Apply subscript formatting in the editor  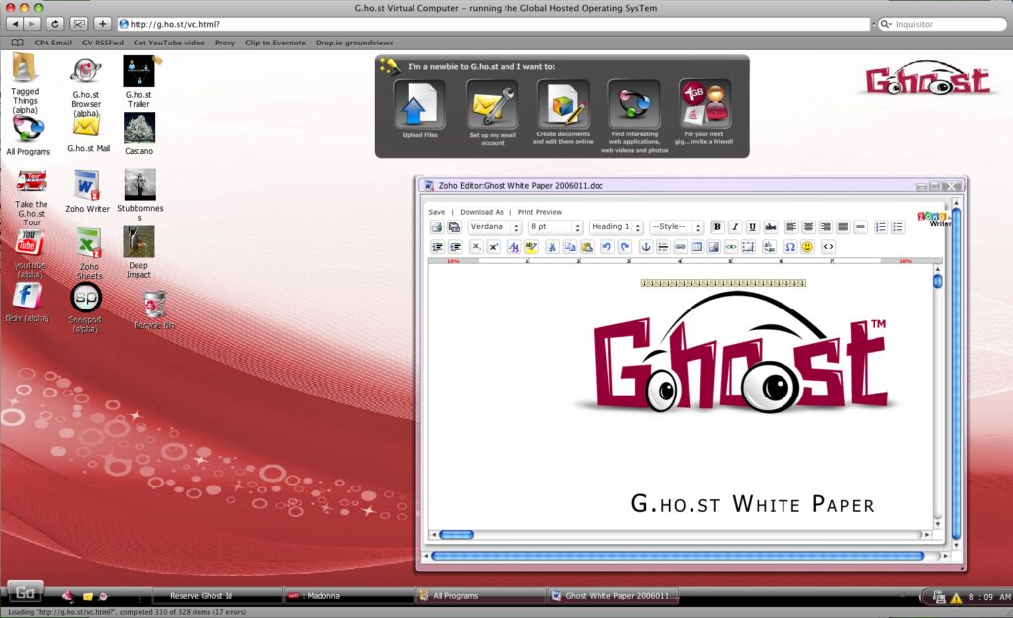pyautogui.click(x=476, y=246)
